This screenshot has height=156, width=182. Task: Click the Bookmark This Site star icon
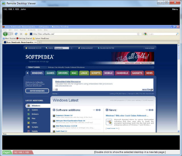[26, 48]
